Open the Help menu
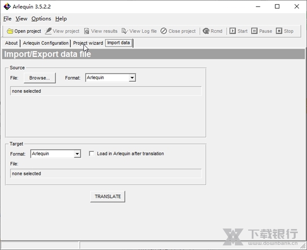The image size is (307, 250). pyautogui.click(x=61, y=19)
